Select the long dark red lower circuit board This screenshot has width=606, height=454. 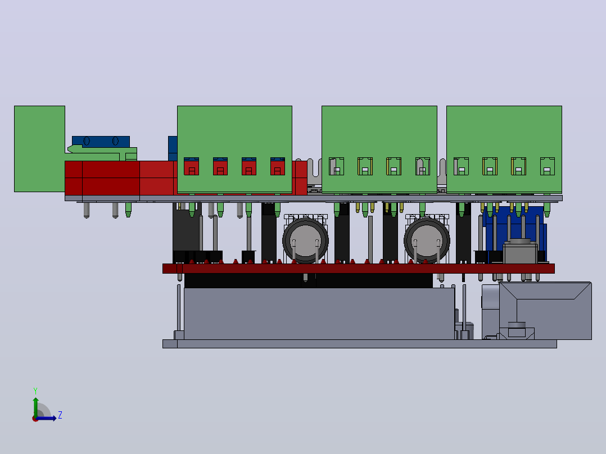click(358, 269)
